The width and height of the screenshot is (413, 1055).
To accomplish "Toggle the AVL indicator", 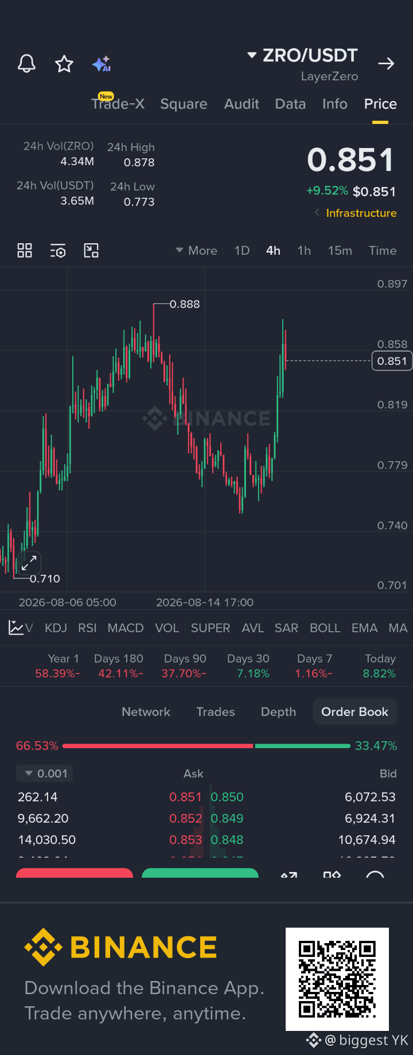I will (x=253, y=628).
